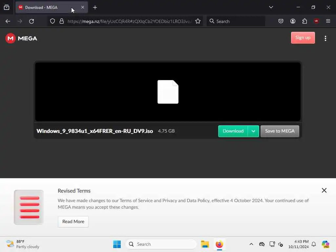Click the 4.75 GB file size text
Image resolution: width=336 pixels, height=252 pixels.
tap(166, 131)
